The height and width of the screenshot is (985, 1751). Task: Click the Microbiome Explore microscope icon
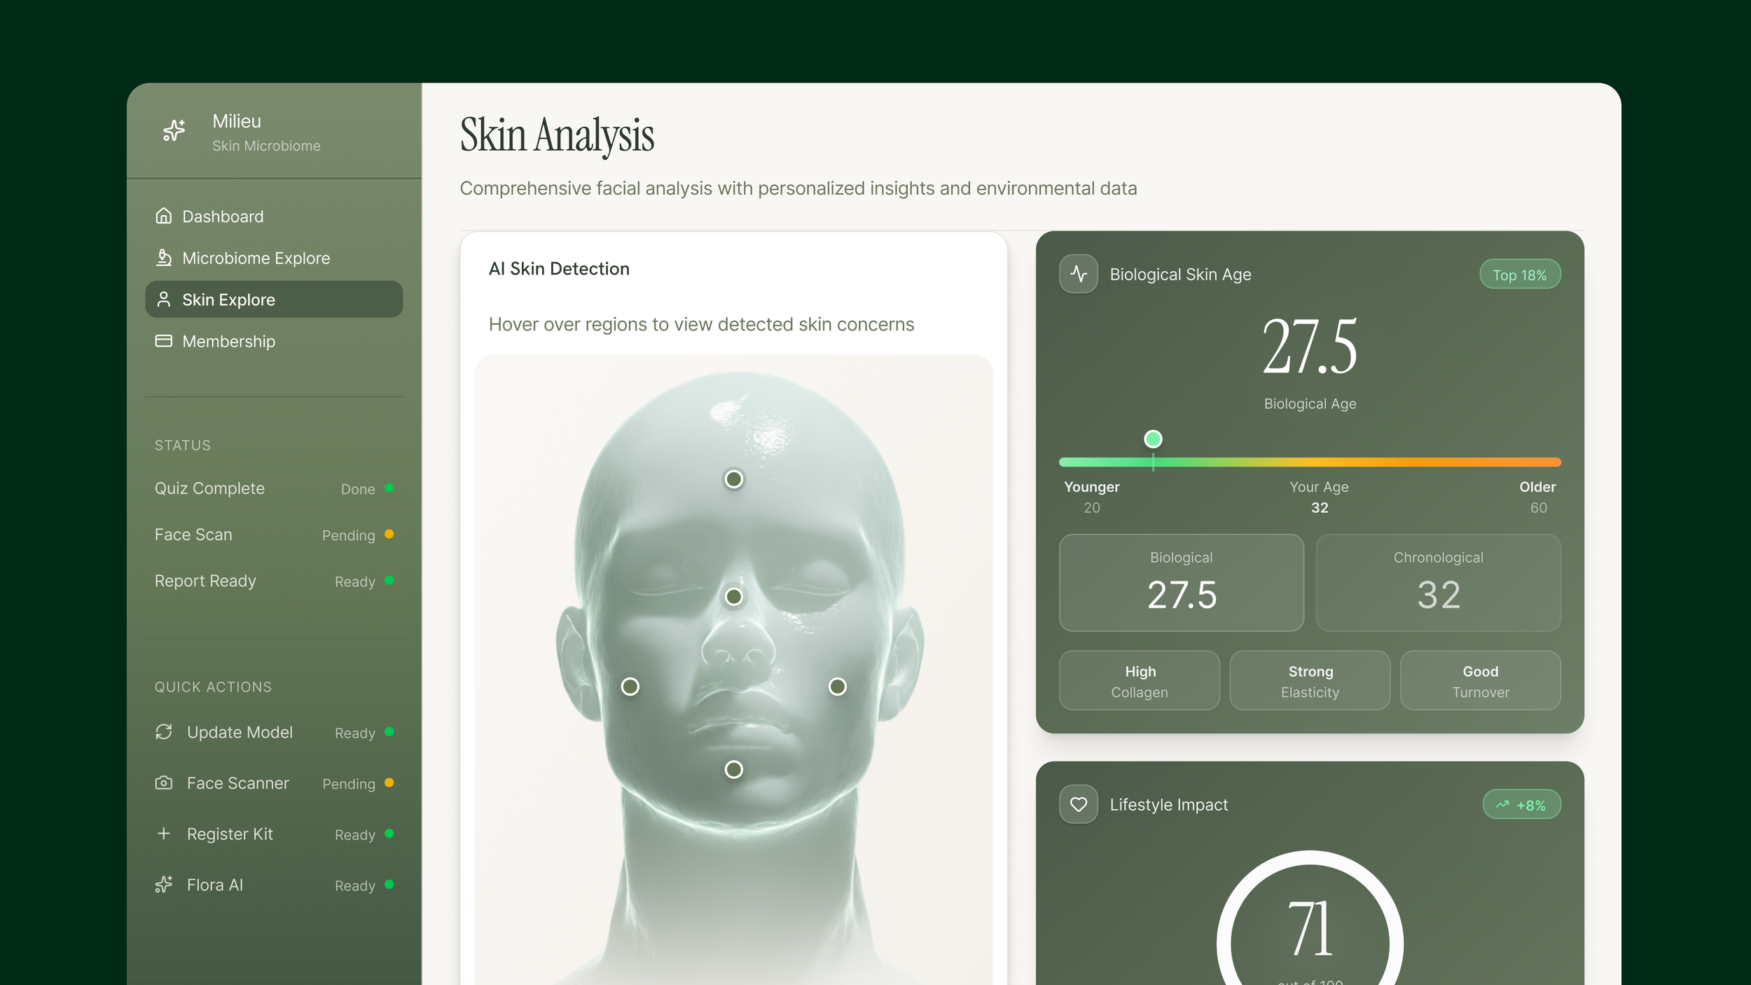[x=163, y=258]
